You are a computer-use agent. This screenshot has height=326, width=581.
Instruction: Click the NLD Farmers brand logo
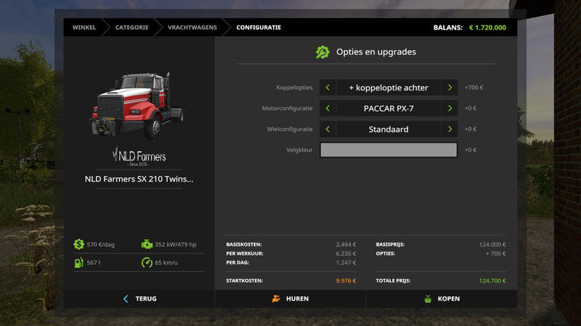coord(139,156)
